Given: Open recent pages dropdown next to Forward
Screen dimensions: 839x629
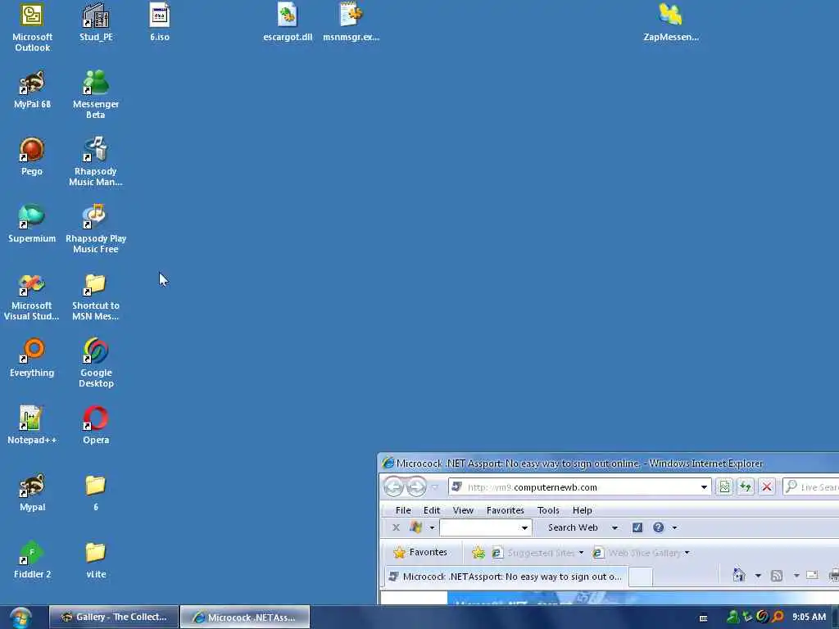Looking at the screenshot, I should click(435, 486).
